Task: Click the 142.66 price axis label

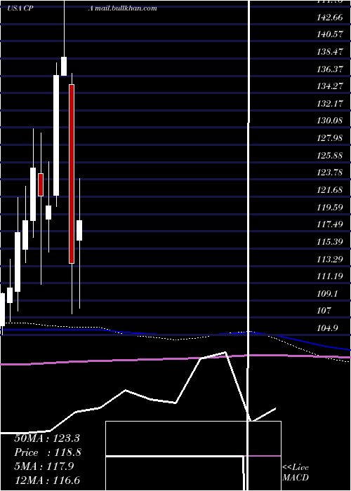Action: (330, 18)
